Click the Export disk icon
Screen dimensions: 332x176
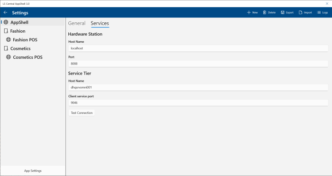pyautogui.click(x=283, y=12)
